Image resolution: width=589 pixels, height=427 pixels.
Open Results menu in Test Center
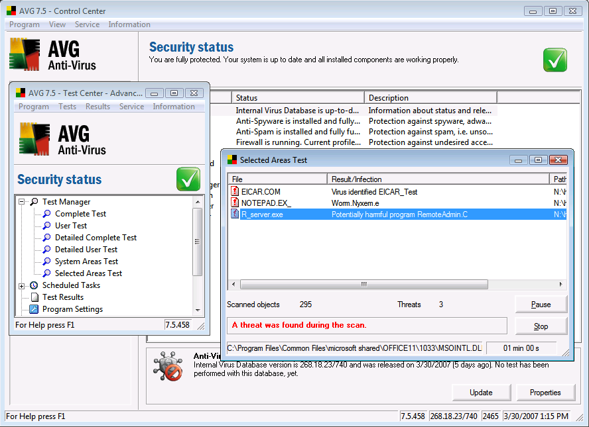tap(98, 107)
